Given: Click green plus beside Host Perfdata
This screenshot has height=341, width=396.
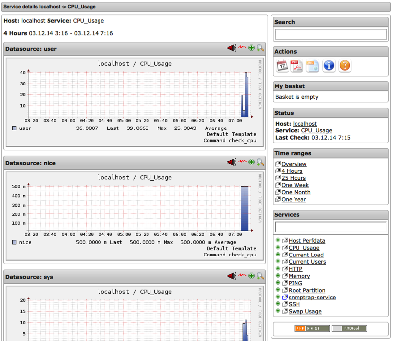Looking at the screenshot, I should pyautogui.click(x=278, y=241).
